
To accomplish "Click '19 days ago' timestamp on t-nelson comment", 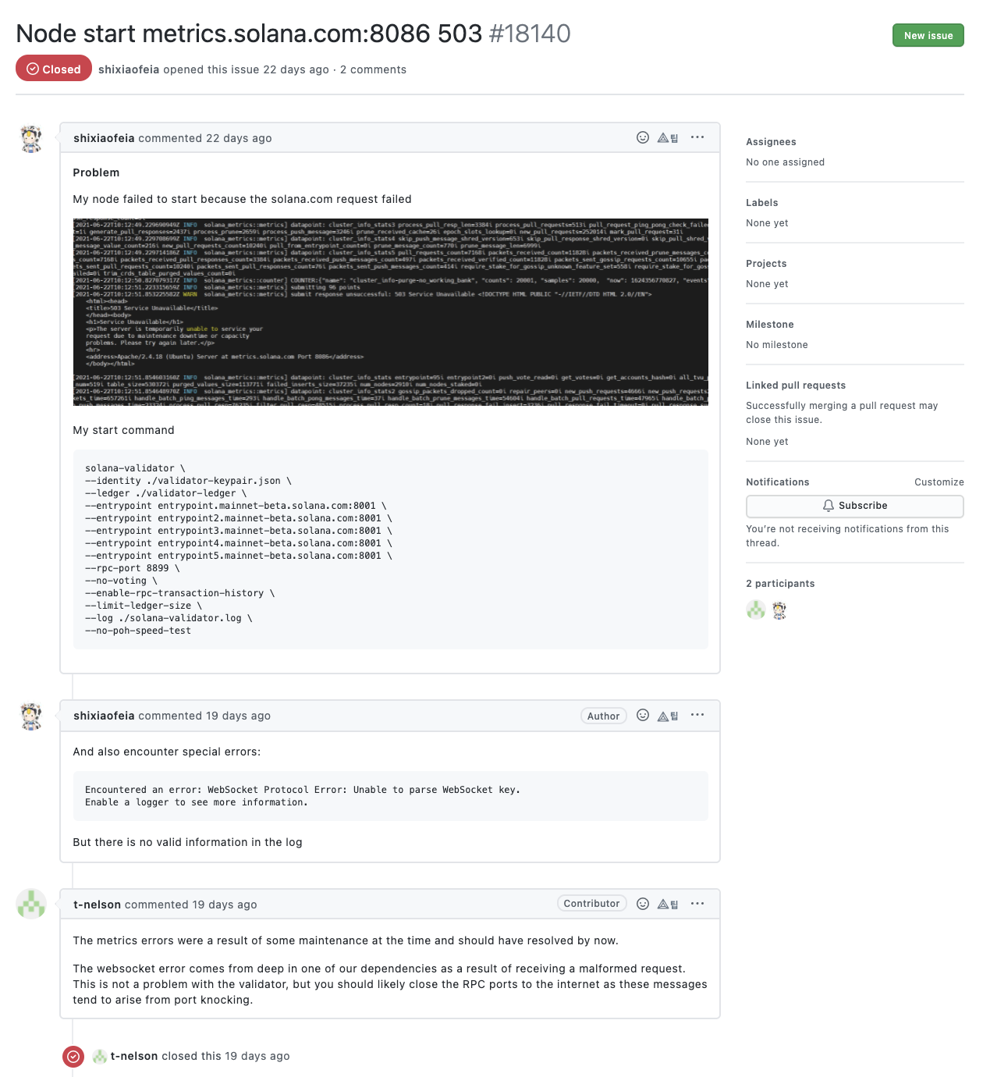I will (225, 905).
